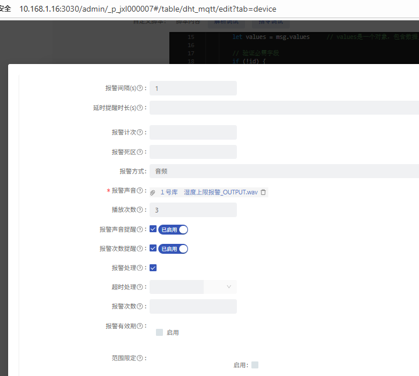Click help icon next to 延时提醒时长(s)
This screenshot has width=419, height=376.
click(x=140, y=108)
